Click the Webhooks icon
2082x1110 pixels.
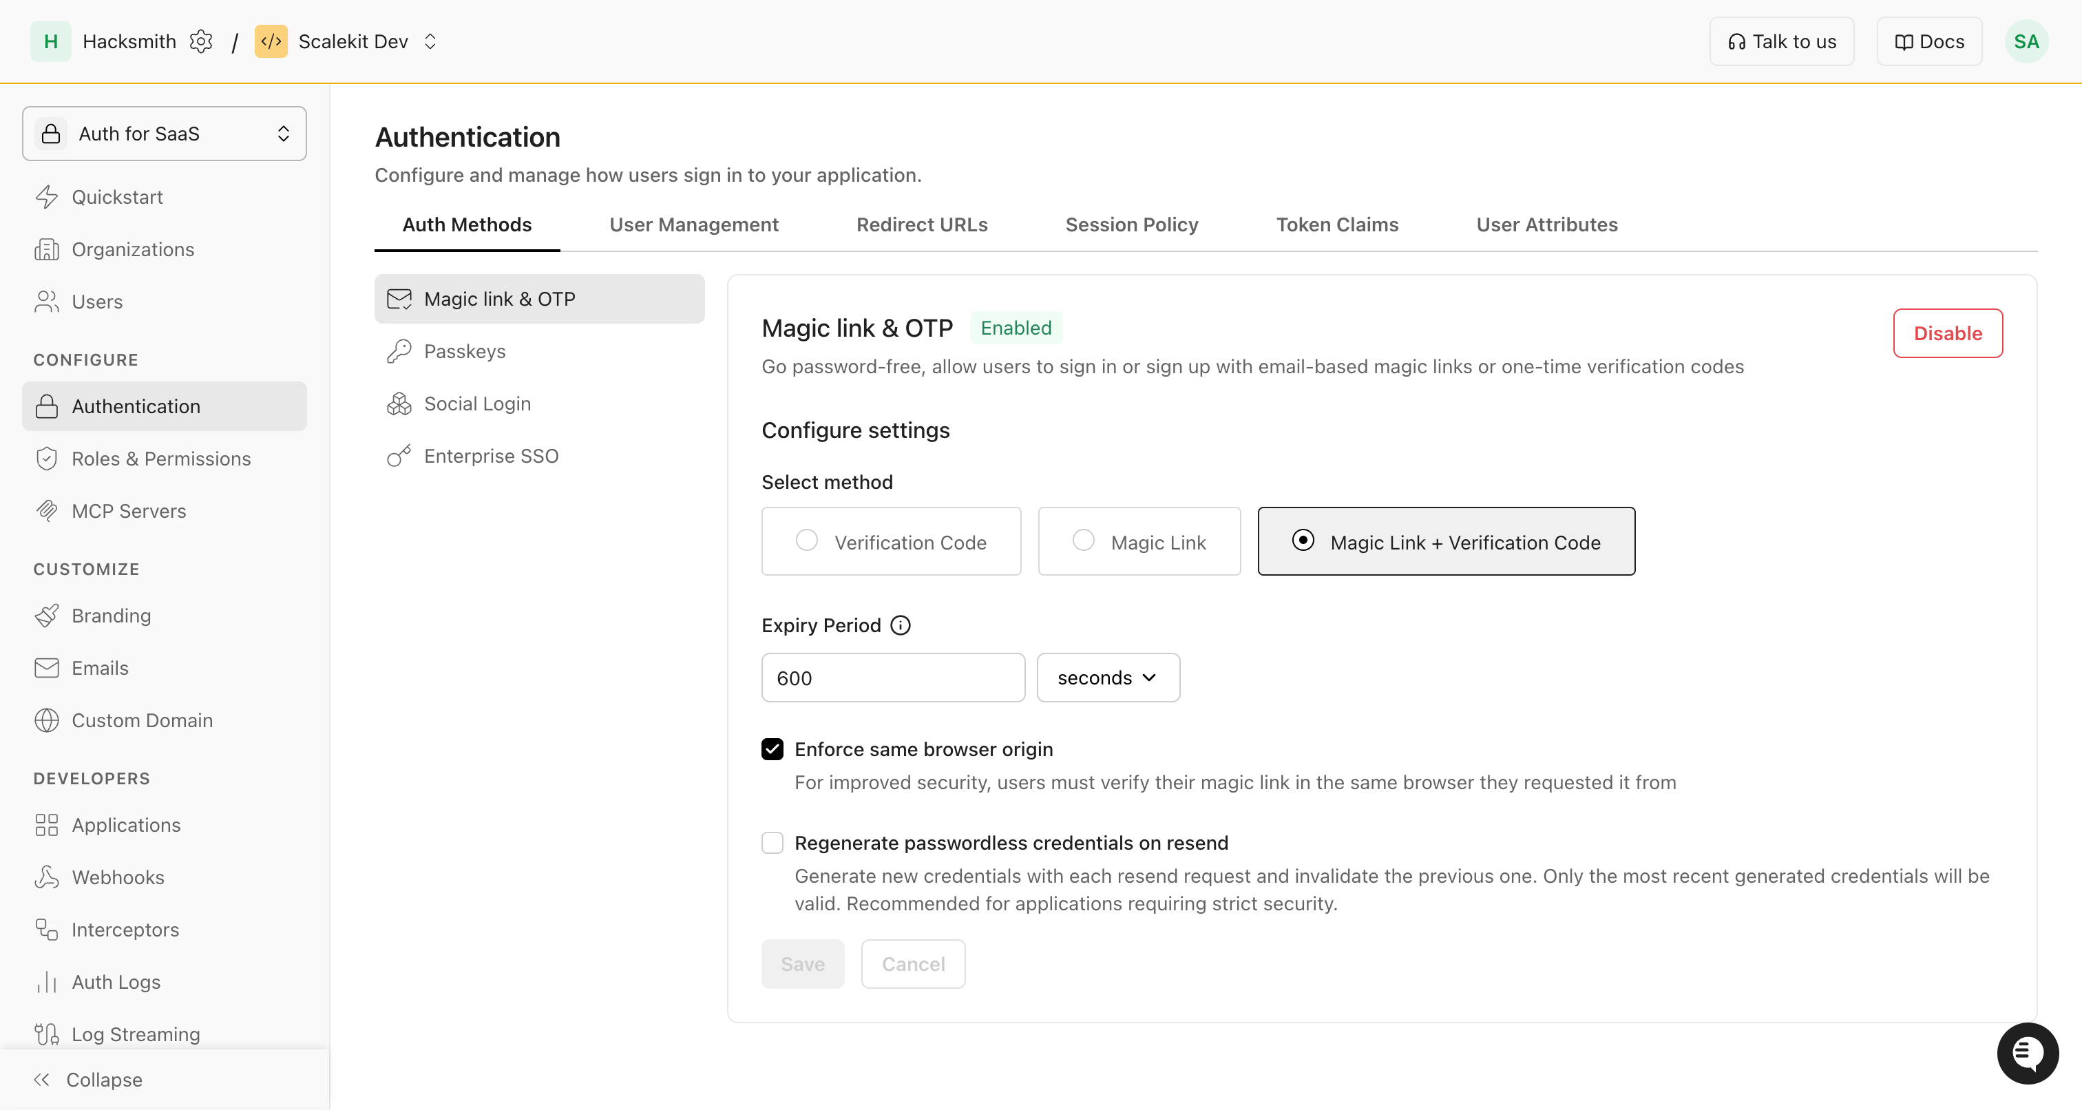[x=47, y=877]
